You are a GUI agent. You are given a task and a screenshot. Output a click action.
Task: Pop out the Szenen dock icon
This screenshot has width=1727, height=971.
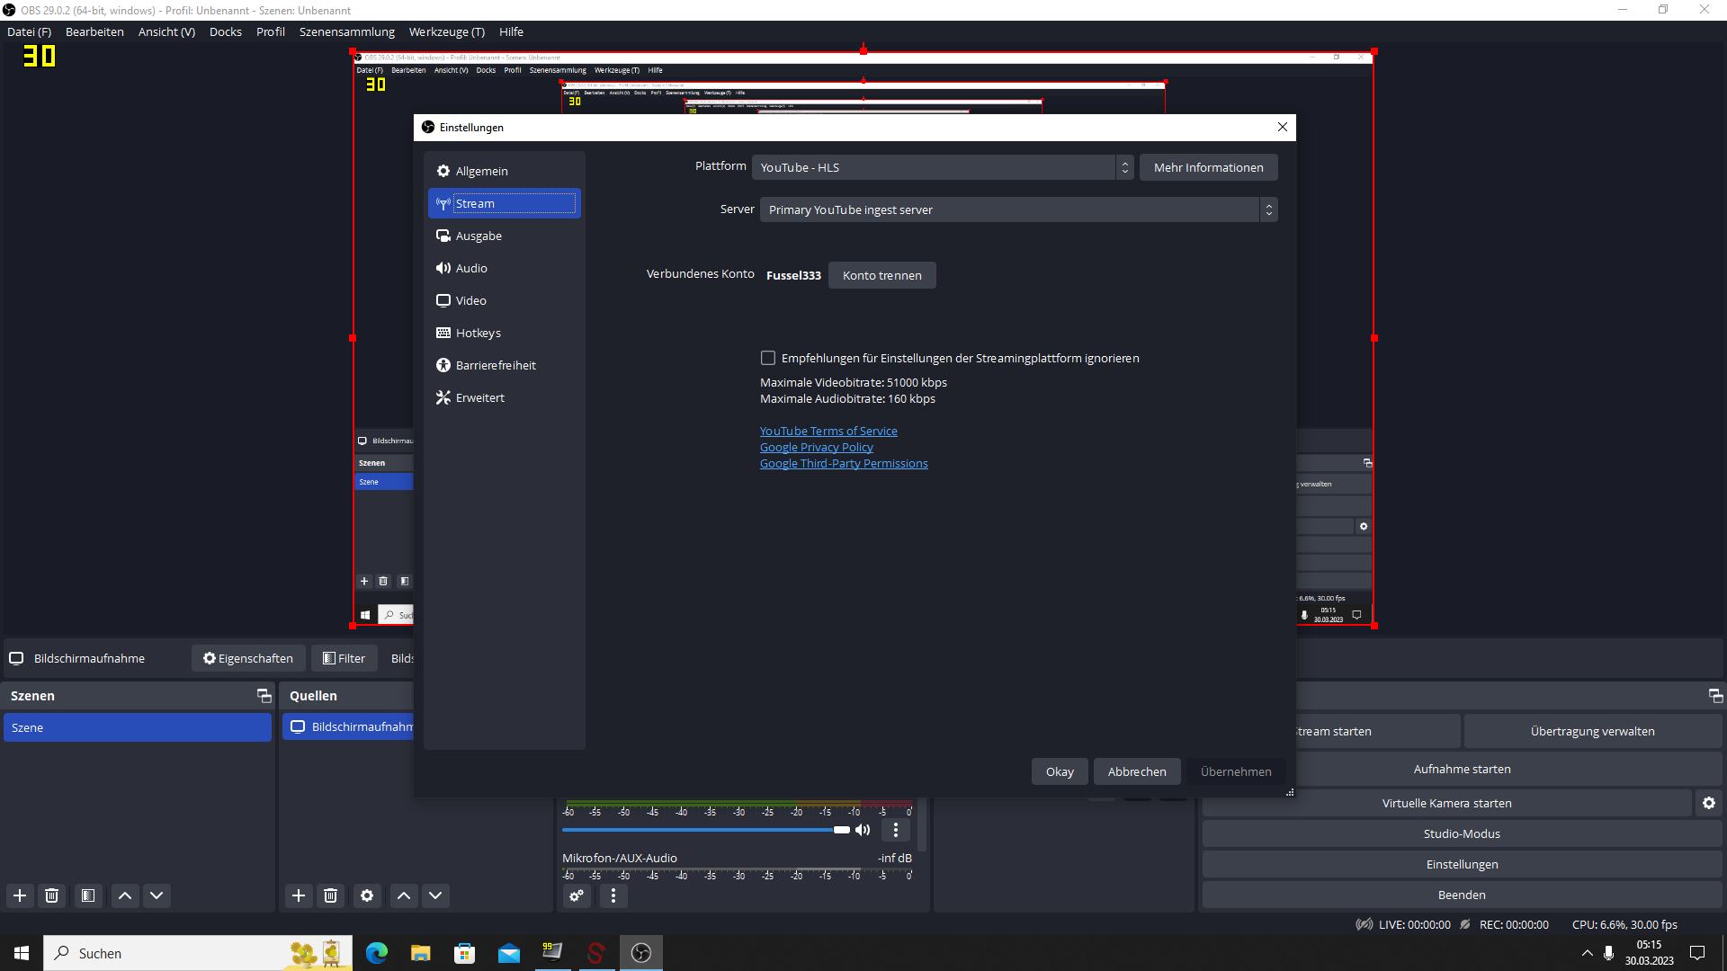[264, 695]
